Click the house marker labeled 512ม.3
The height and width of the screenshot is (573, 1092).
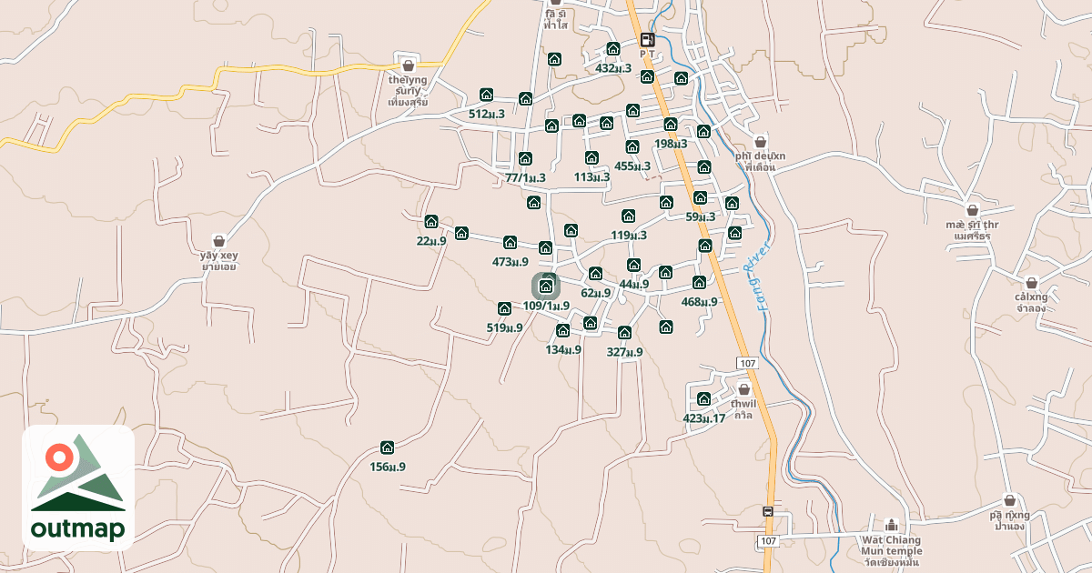point(487,95)
